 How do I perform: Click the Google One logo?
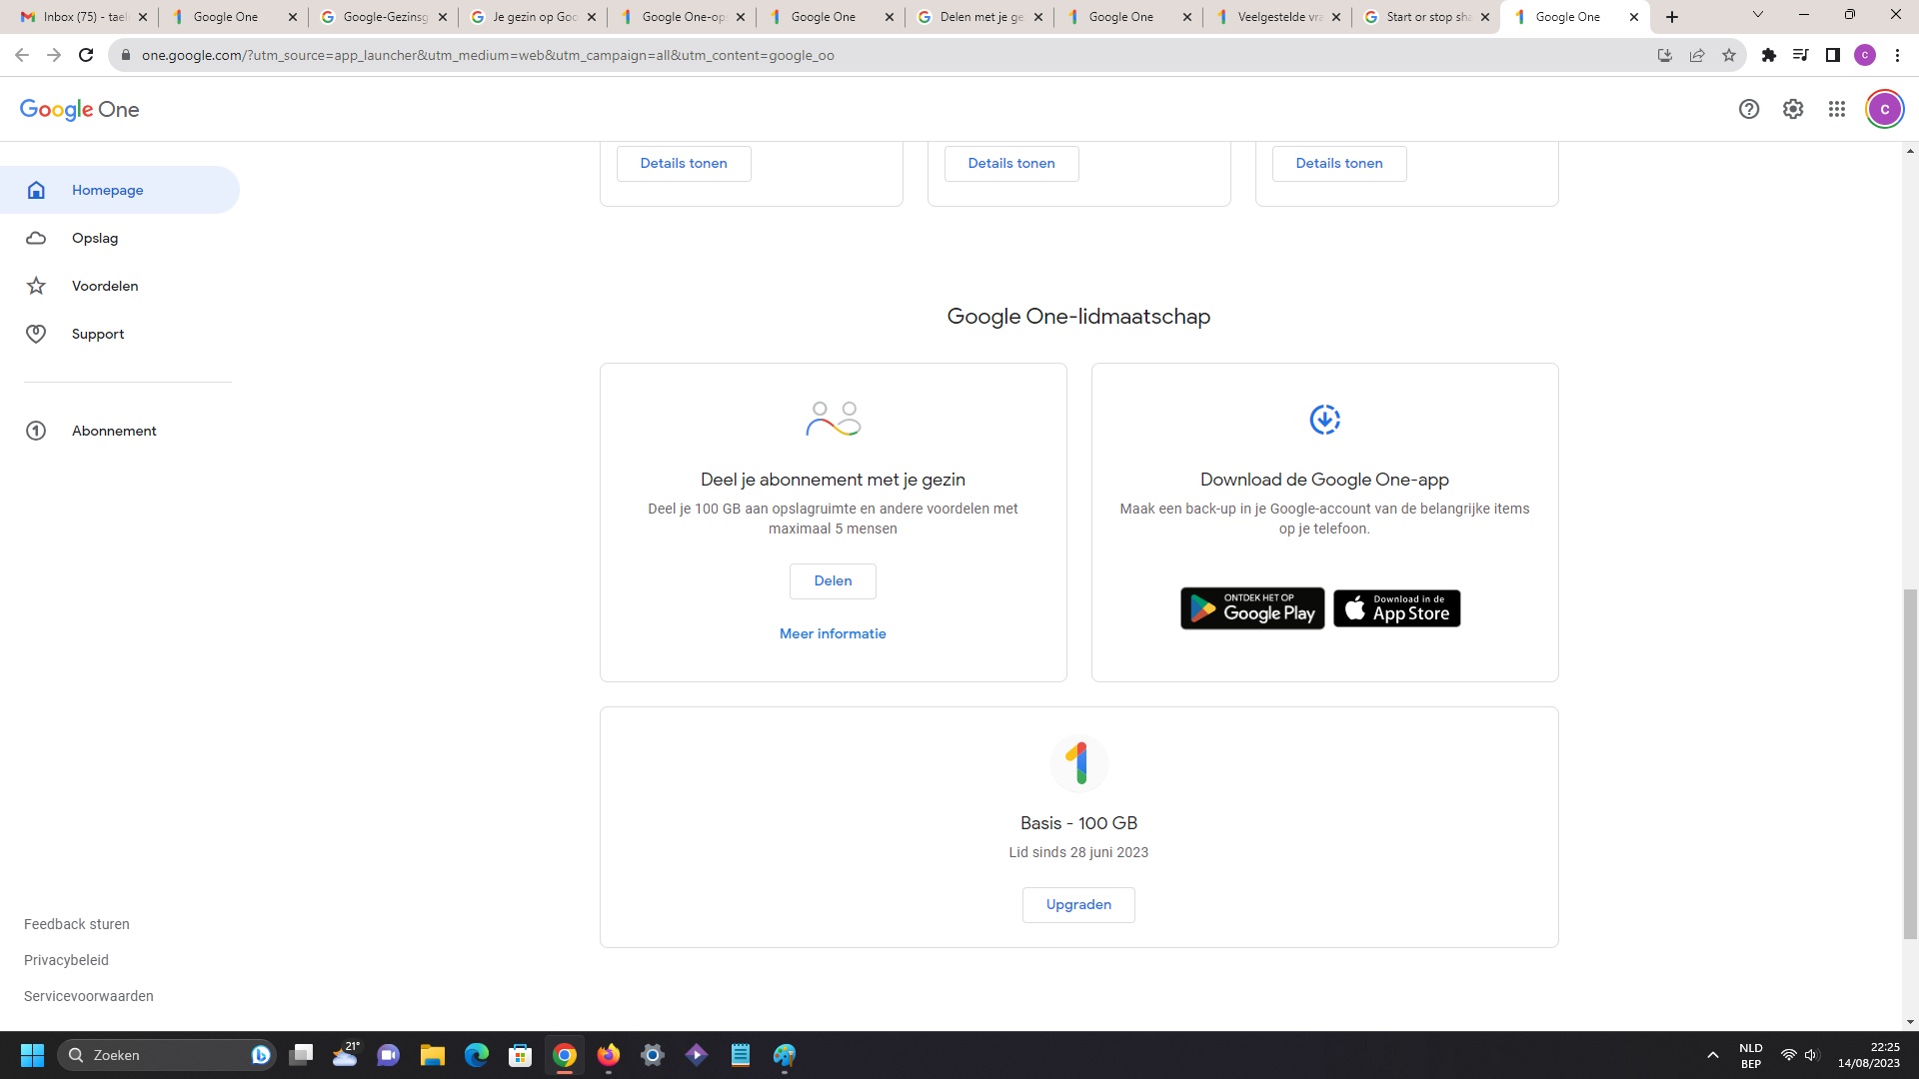(80, 110)
